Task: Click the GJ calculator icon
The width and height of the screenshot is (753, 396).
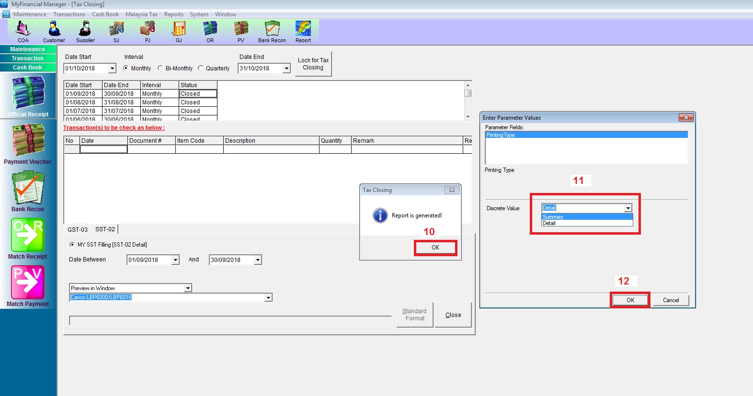Action: [x=179, y=31]
